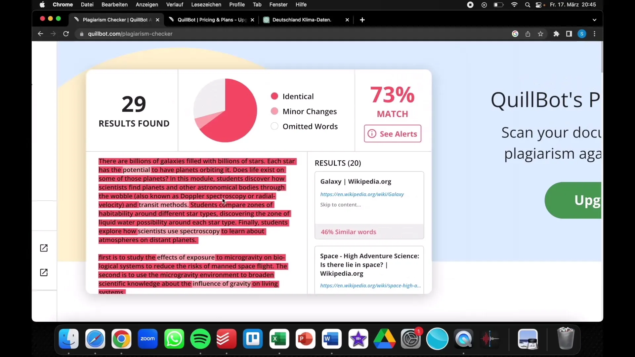Click the See Alerts button
This screenshot has width=635, height=357.
(392, 134)
